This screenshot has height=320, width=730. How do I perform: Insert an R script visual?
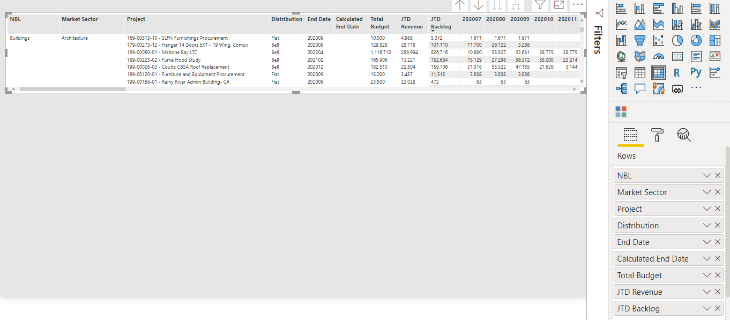[677, 72]
